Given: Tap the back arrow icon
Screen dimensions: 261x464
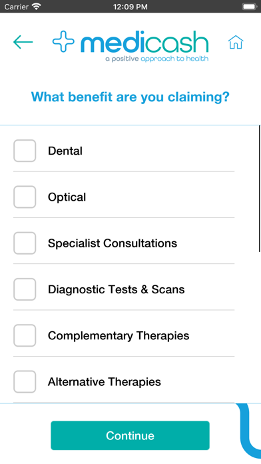Looking at the screenshot, I should 23,42.
